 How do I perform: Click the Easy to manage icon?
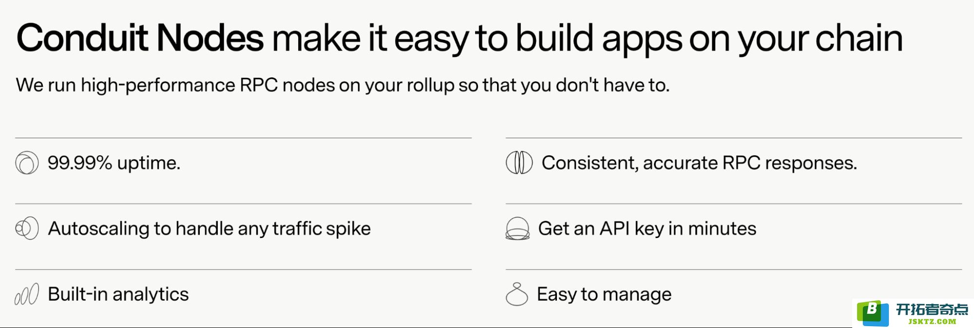click(517, 294)
